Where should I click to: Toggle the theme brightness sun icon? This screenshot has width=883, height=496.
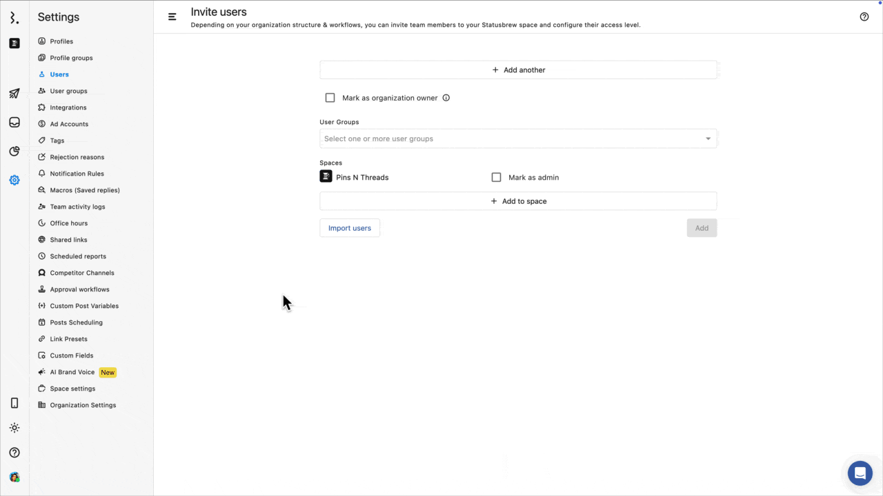[14, 428]
